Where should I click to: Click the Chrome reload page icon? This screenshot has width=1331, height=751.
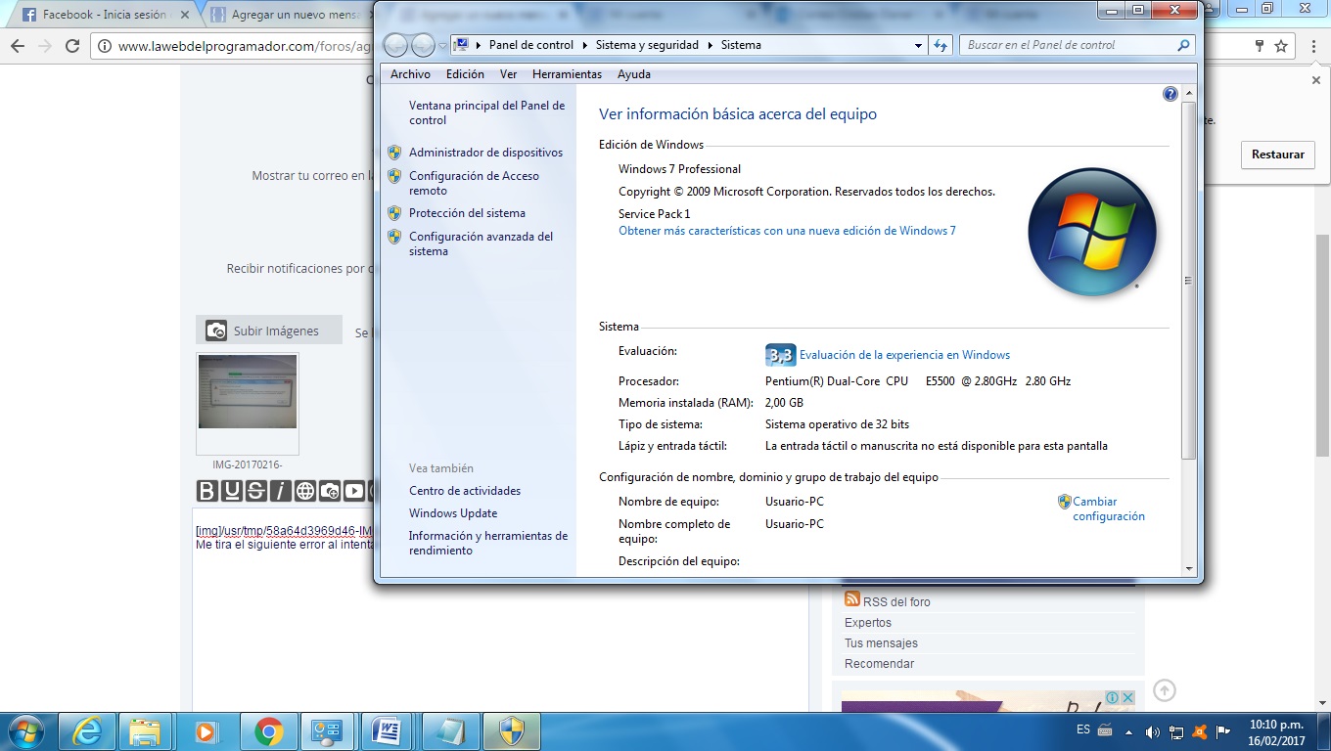71,46
